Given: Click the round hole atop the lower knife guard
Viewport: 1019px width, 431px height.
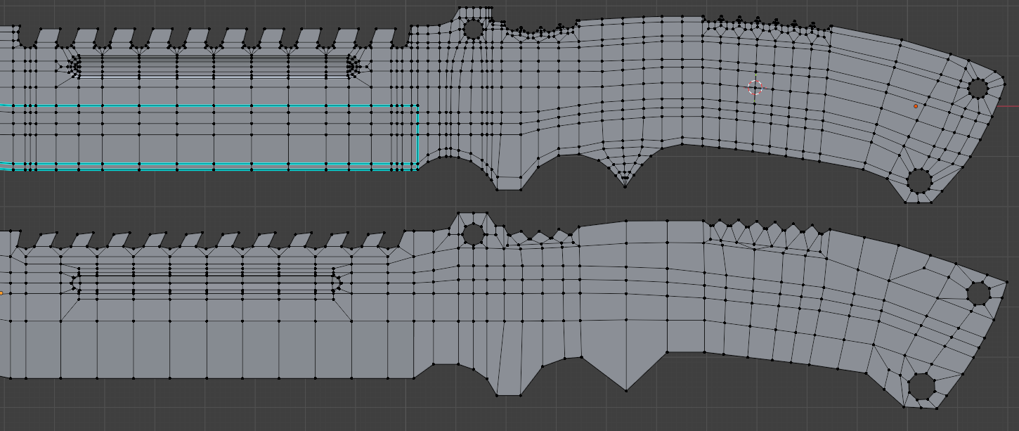Looking at the screenshot, I should coord(473,234).
